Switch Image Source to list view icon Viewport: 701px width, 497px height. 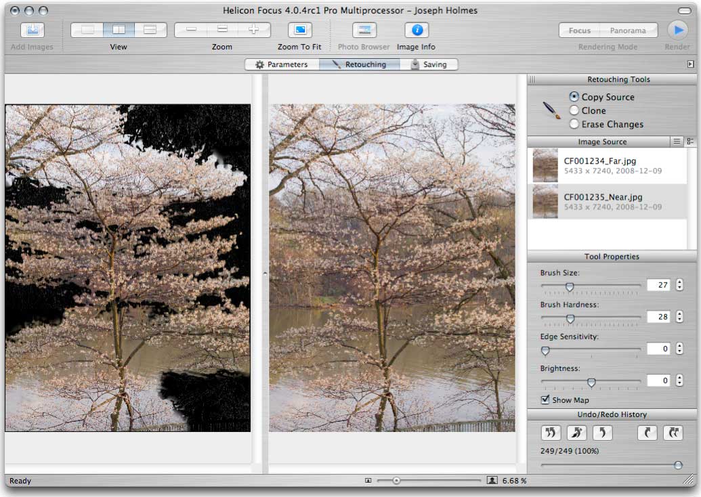click(x=676, y=142)
